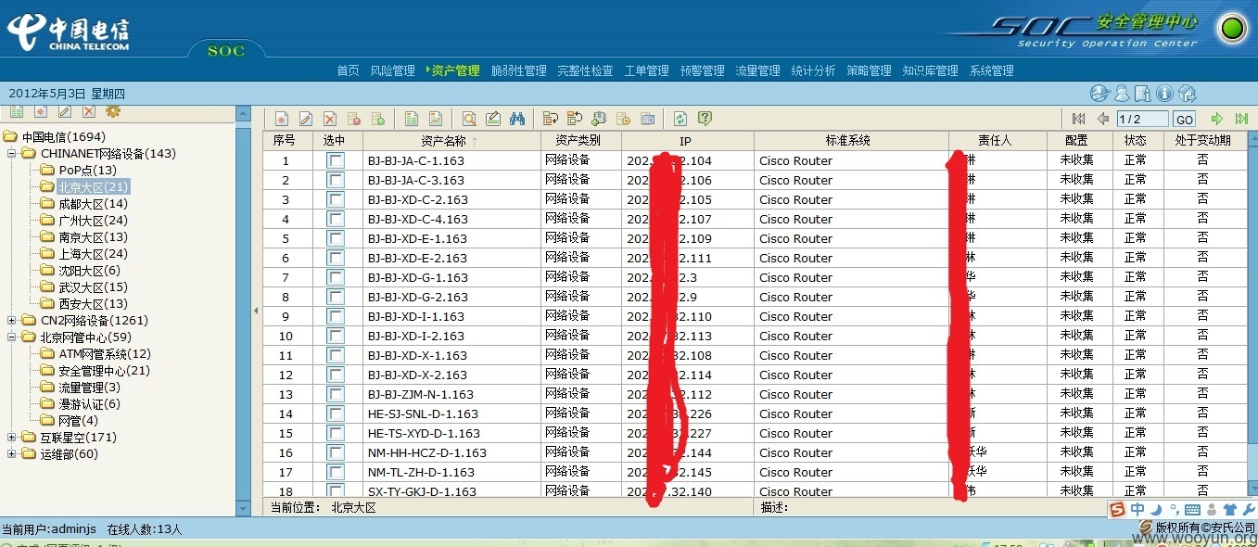
Task: Click the round info icon in the header bar
Action: [x=1164, y=93]
